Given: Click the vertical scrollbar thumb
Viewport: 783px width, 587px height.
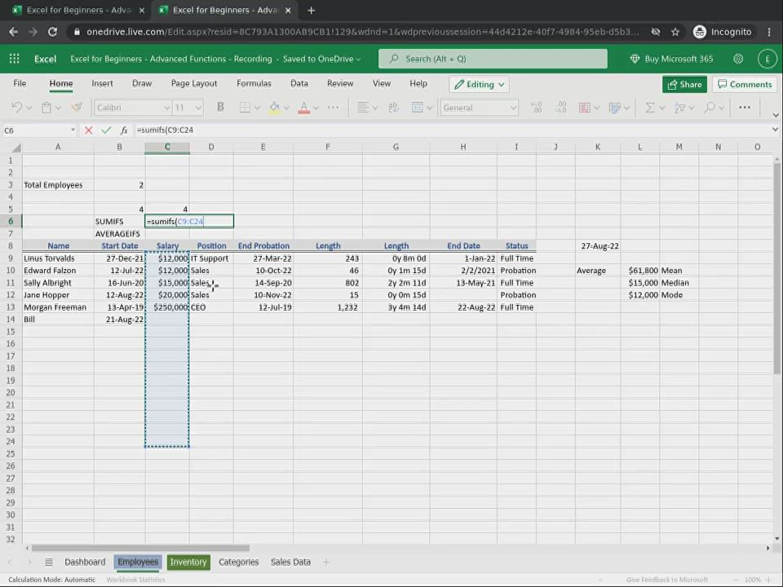Looking at the screenshot, I should coord(777,268).
